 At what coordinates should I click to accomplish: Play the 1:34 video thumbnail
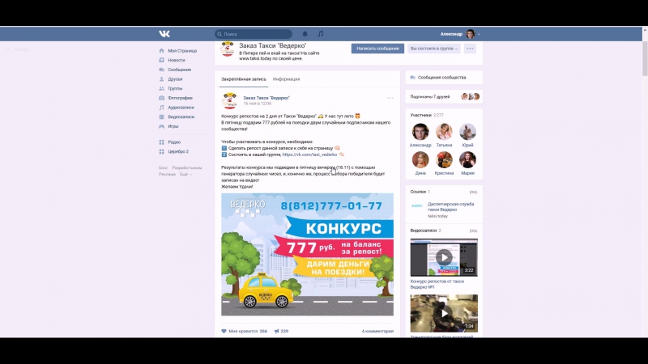[444, 313]
